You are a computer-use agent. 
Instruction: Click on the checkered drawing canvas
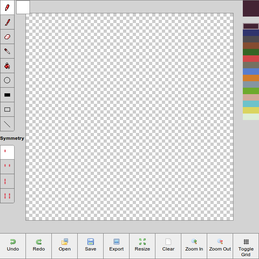(x=129, y=117)
